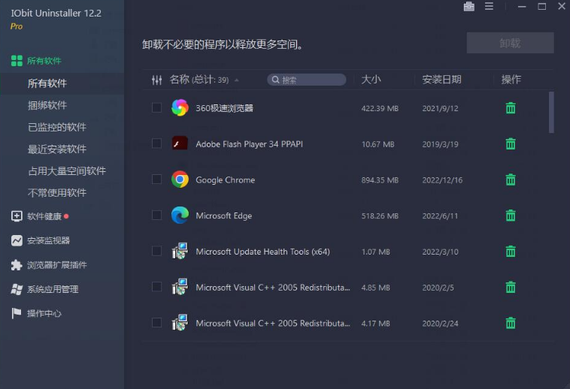Click trash icon for 360极速浏览器

[511, 108]
